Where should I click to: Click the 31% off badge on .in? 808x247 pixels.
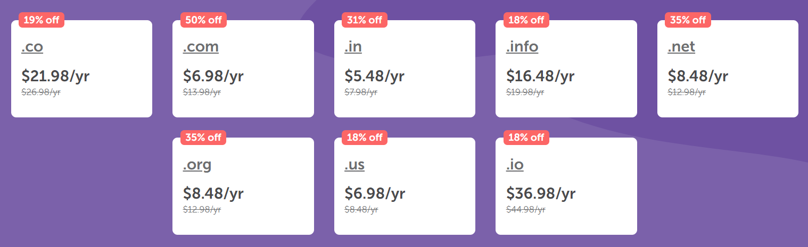point(365,20)
